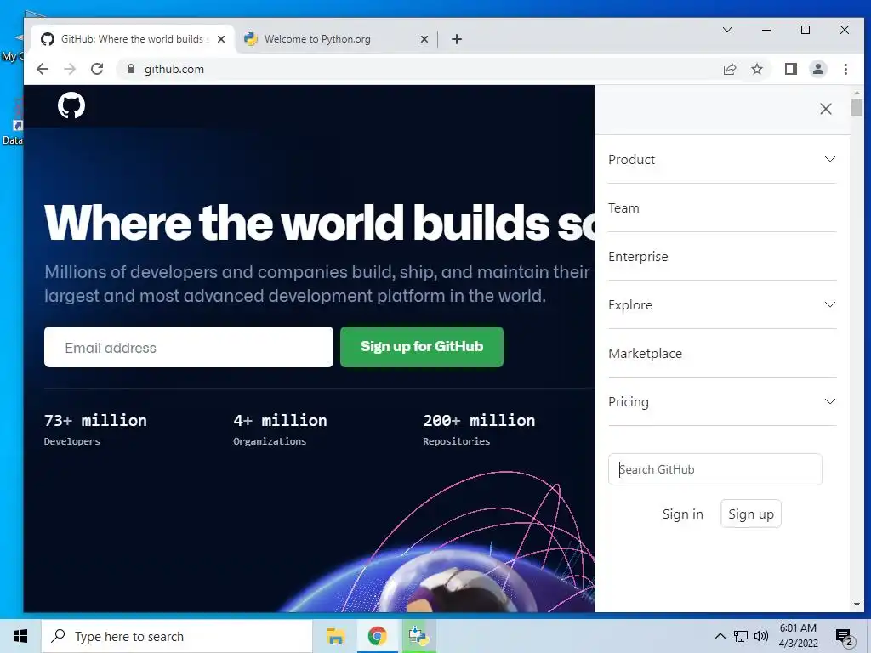Click the Chrome icon in the taskbar
The image size is (871, 653).
(377, 636)
